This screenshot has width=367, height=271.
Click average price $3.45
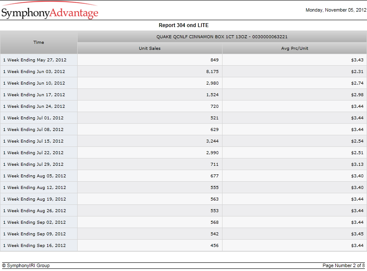pyautogui.click(x=357, y=234)
